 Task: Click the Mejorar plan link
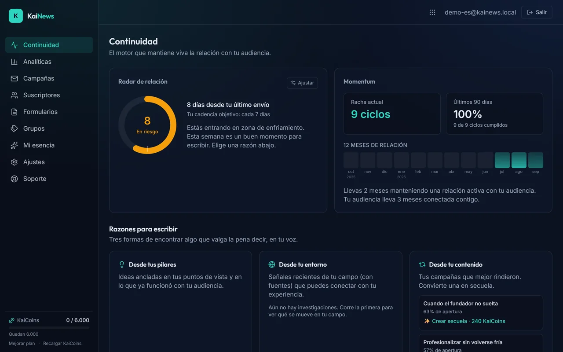(22, 343)
